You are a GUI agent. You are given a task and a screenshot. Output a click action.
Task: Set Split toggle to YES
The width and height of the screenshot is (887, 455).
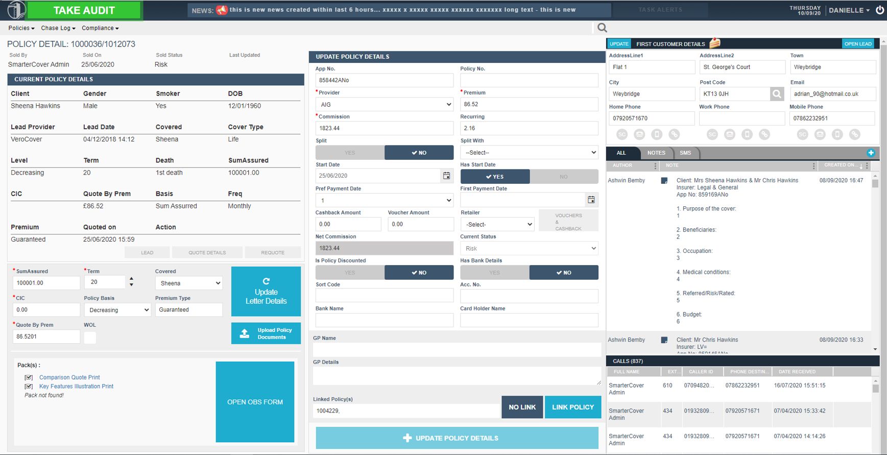point(350,153)
